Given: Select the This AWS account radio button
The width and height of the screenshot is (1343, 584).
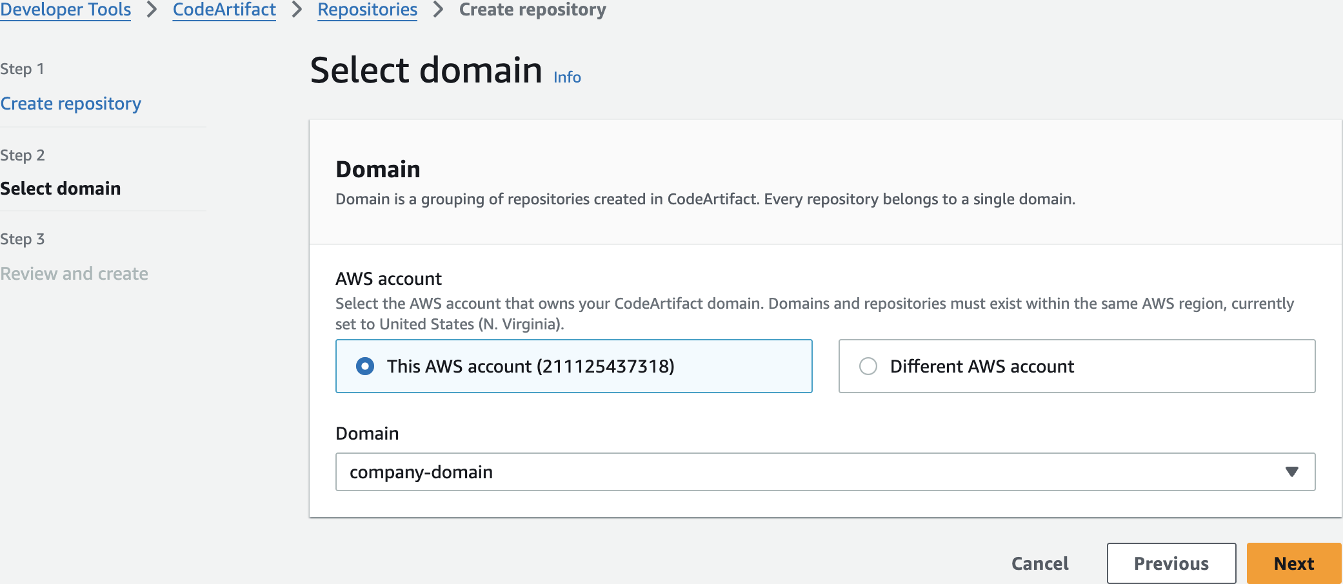Looking at the screenshot, I should coord(365,366).
